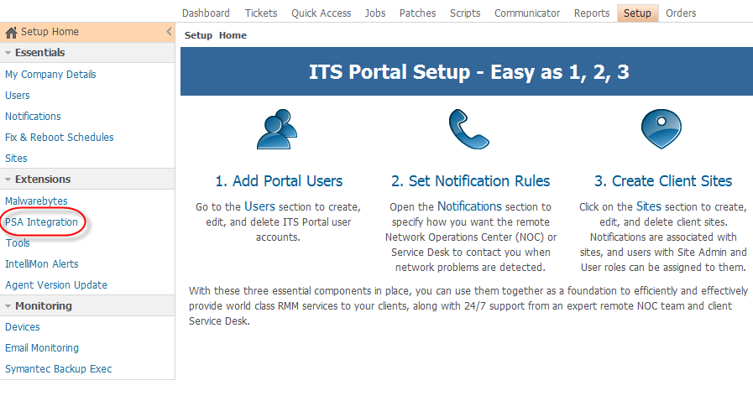Open the Dashboard tab

point(206,13)
